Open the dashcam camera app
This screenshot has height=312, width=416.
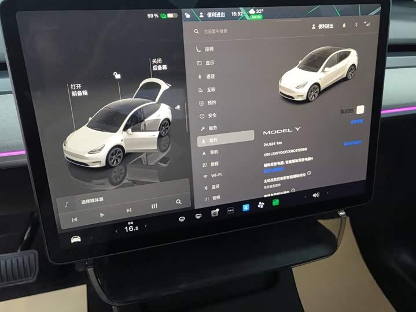coord(215,213)
